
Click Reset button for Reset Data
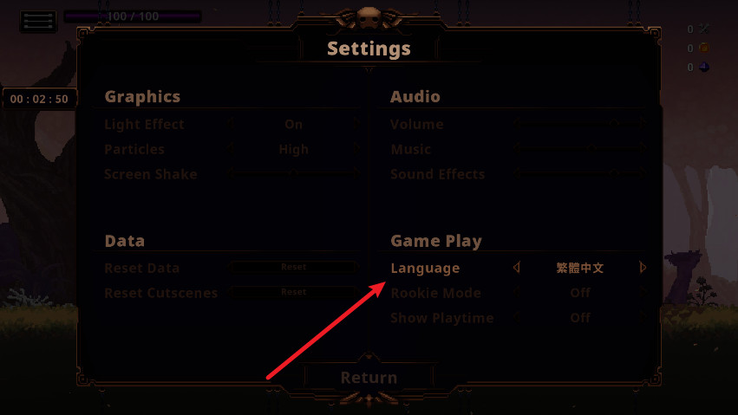(294, 267)
